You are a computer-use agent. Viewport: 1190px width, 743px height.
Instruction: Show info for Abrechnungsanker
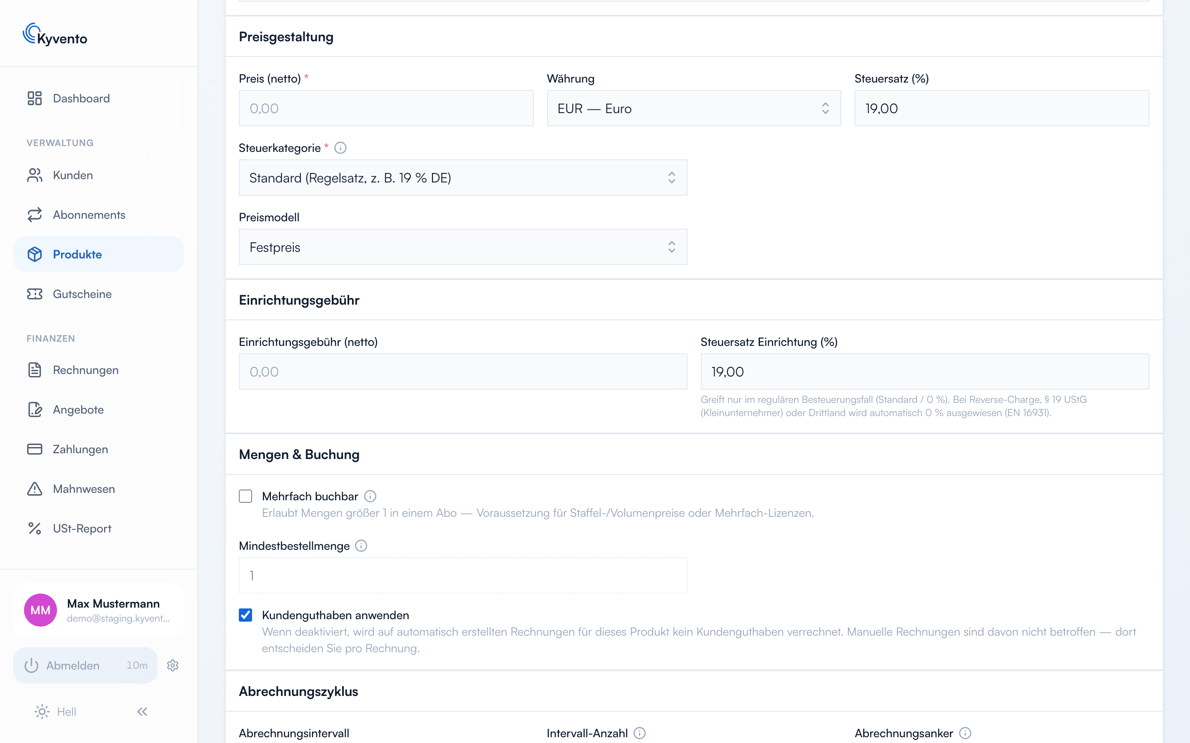coord(965,733)
